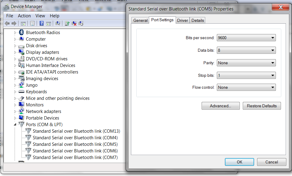
Task: Click the Keyboards category icon
Action: pyautogui.click(x=21, y=92)
